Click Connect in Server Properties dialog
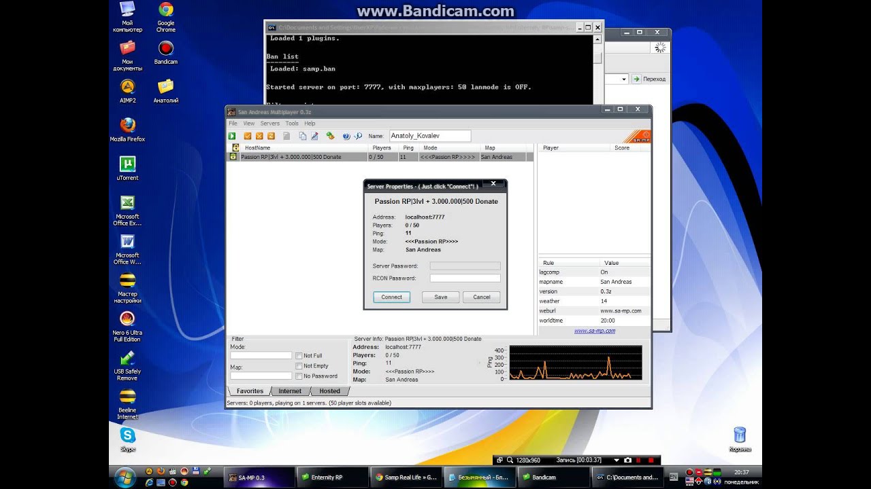This screenshot has height=489, width=871. (x=392, y=297)
